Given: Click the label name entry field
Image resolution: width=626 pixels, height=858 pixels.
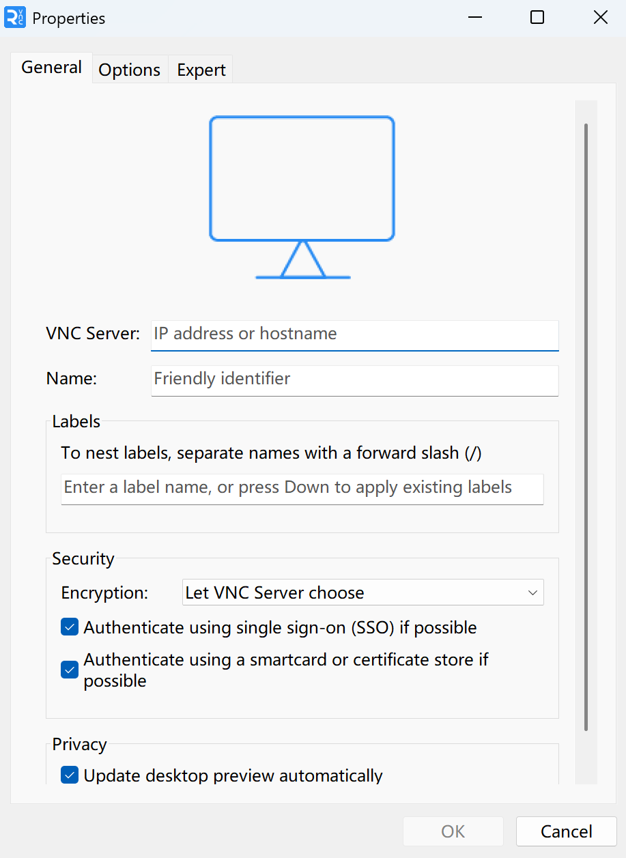Looking at the screenshot, I should (x=302, y=489).
